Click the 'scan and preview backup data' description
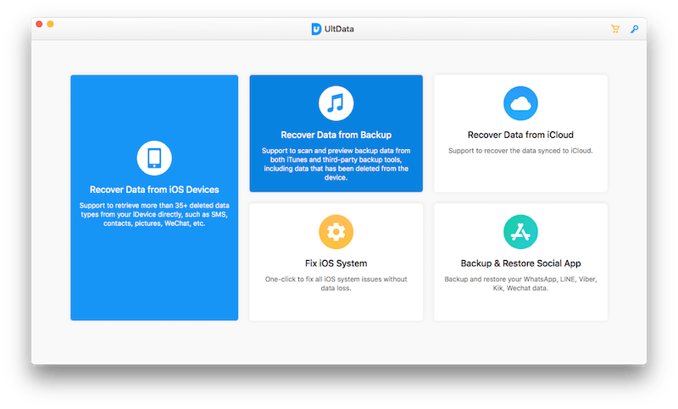 point(336,164)
